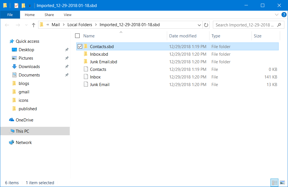Open the published folder in navigation pane
The width and height of the screenshot is (288, 187).
pos(28,109)
